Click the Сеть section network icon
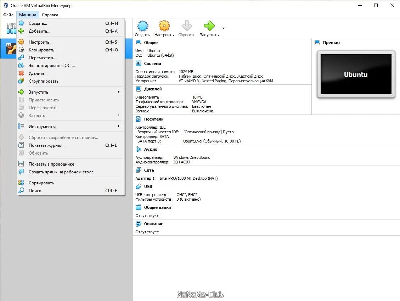400x301 pixels. tap(138, 170)
